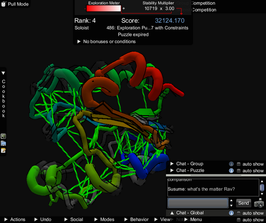Click the up arrow beside chat input
This screenshot has height=223, width=266.
point(231,200)
